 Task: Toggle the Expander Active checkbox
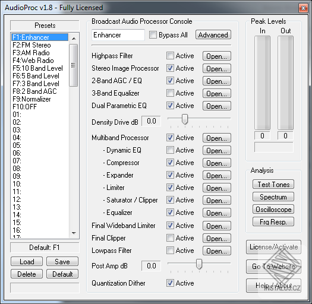pyautogui.click(x=170, y=175)
